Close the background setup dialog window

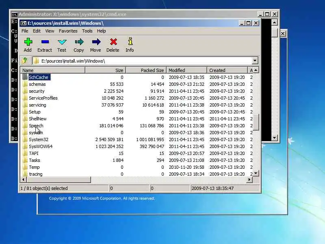(x=283, y=34)
